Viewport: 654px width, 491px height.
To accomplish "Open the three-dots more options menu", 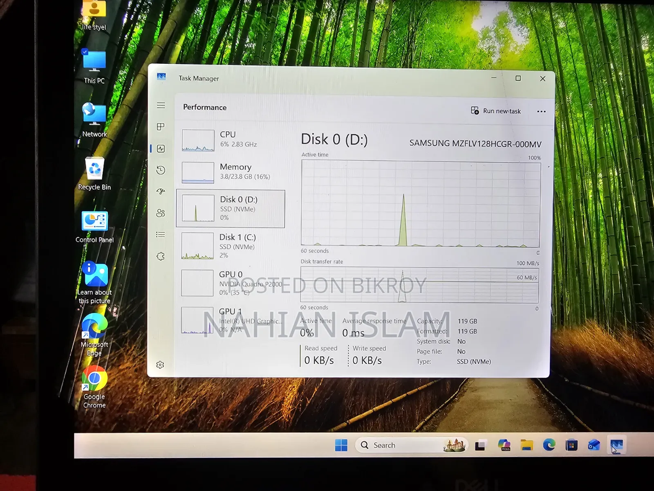I will pyautogui.click(x=541, y=111).
